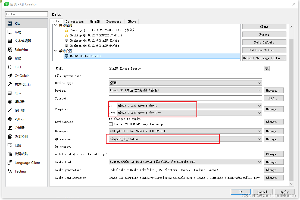Click the Make Default button

click(x=264, y=42)
